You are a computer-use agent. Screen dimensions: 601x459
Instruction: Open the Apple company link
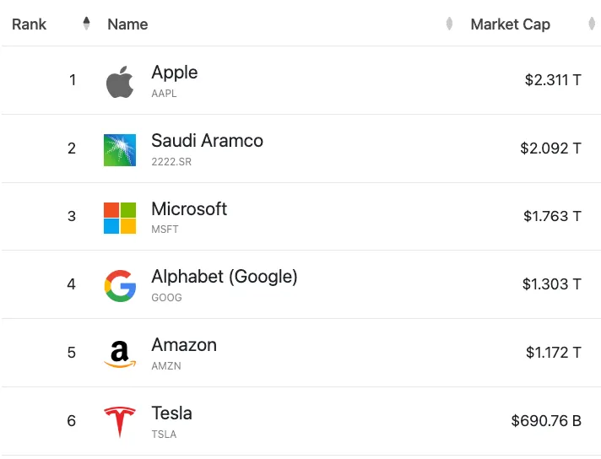click(x=175, y=73)
